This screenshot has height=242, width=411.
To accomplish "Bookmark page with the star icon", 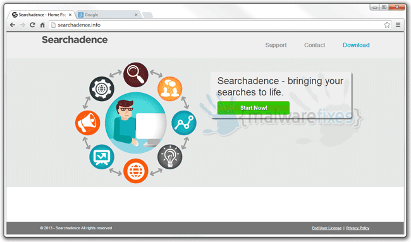I will [x=387, y=25].
